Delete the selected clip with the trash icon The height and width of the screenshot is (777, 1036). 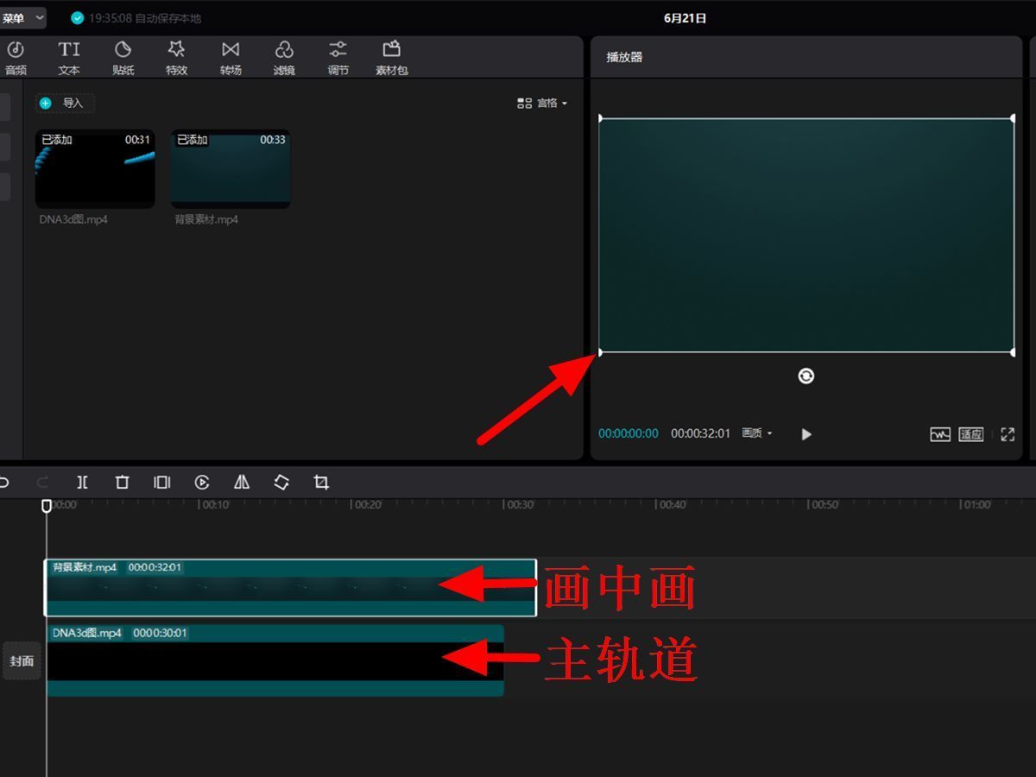(x=123, y=483)
